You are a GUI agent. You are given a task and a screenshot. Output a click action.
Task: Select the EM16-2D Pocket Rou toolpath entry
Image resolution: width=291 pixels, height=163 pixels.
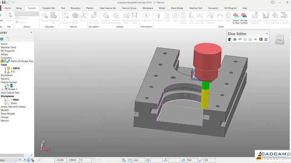[22, 61]
